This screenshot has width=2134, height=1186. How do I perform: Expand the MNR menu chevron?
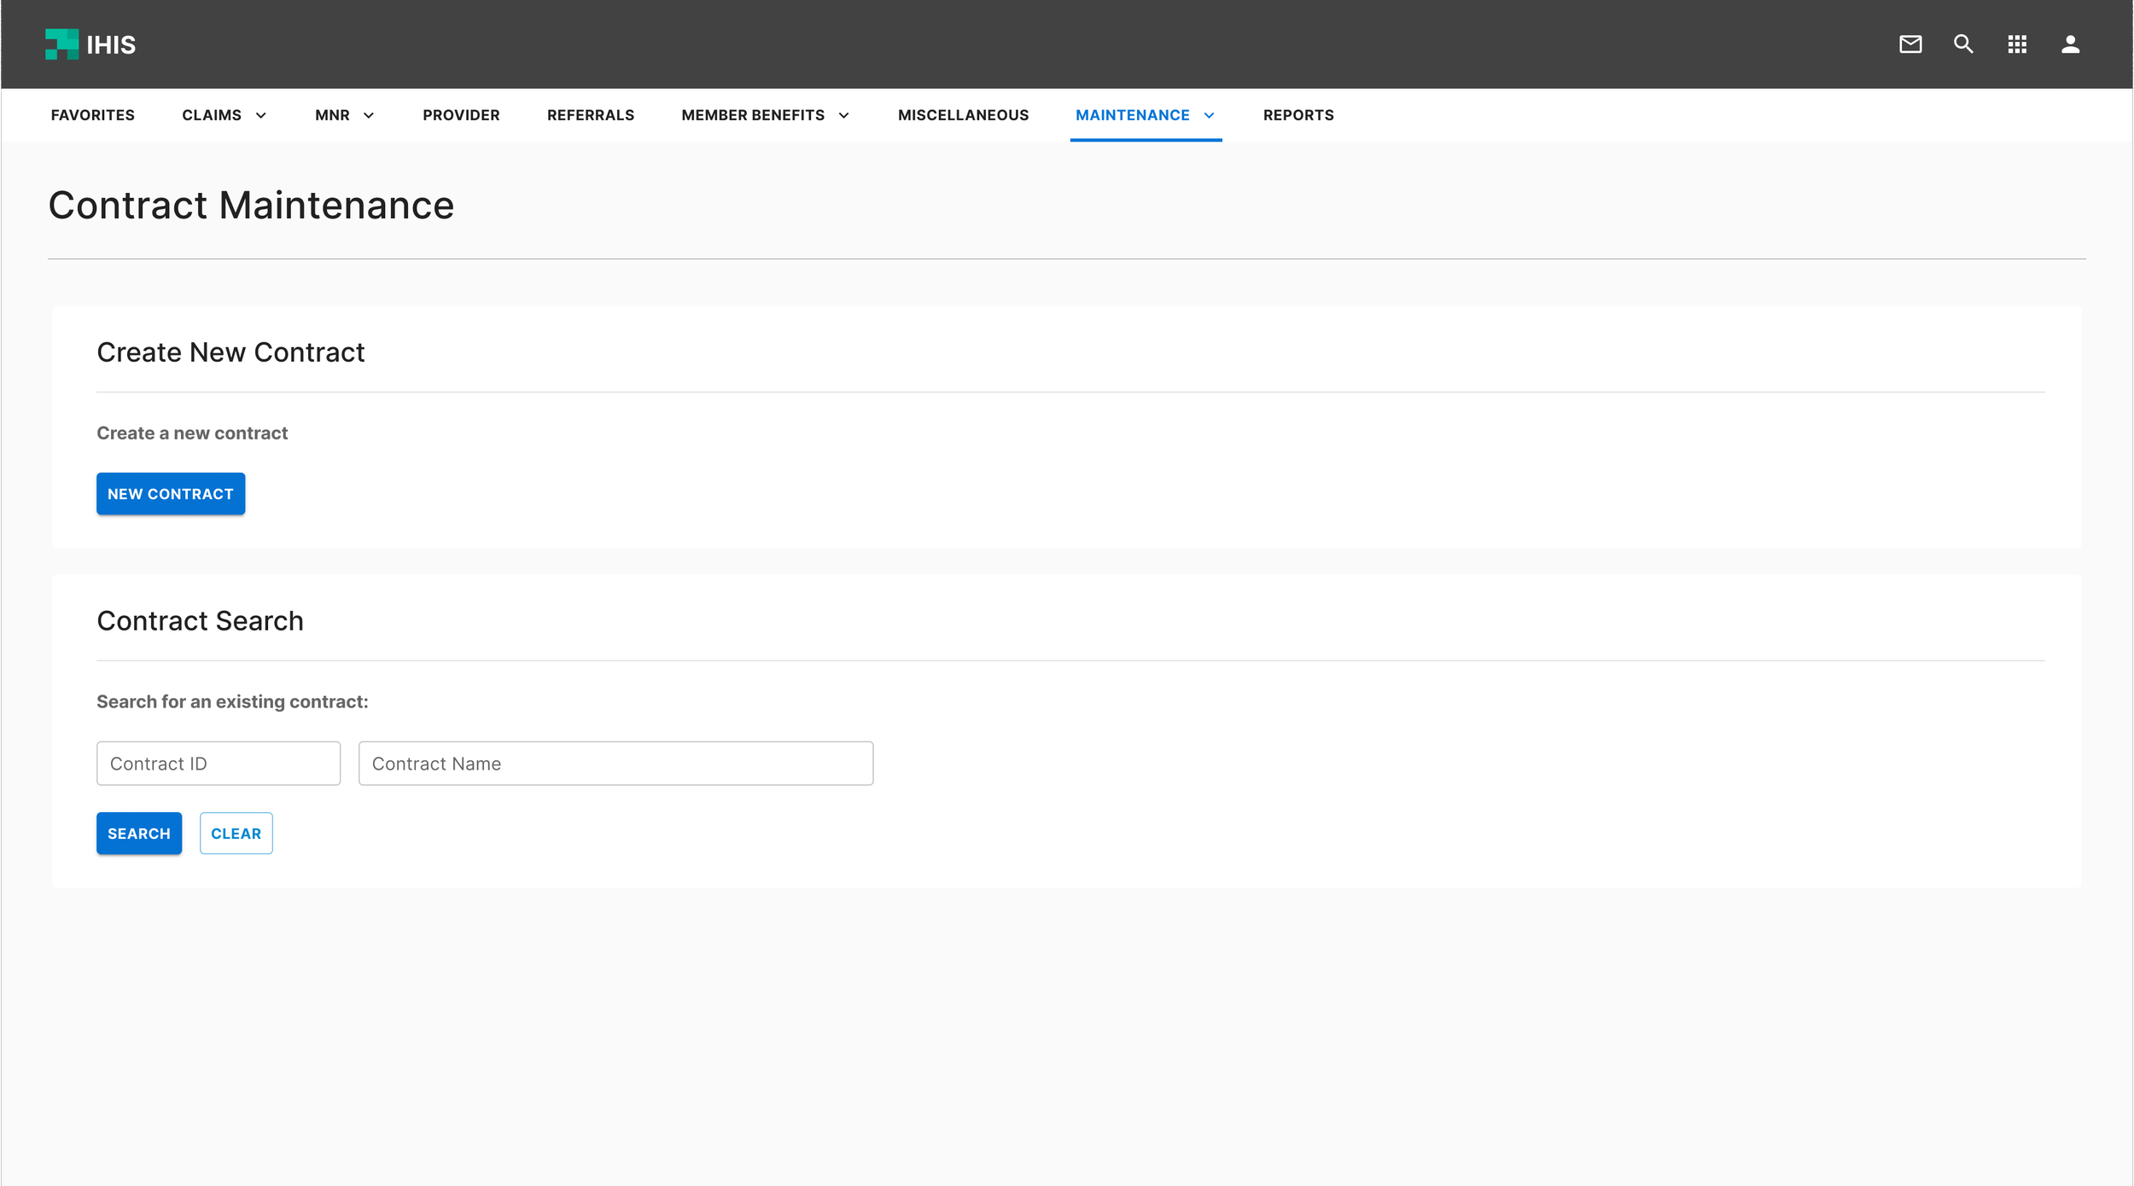point(369,115)
